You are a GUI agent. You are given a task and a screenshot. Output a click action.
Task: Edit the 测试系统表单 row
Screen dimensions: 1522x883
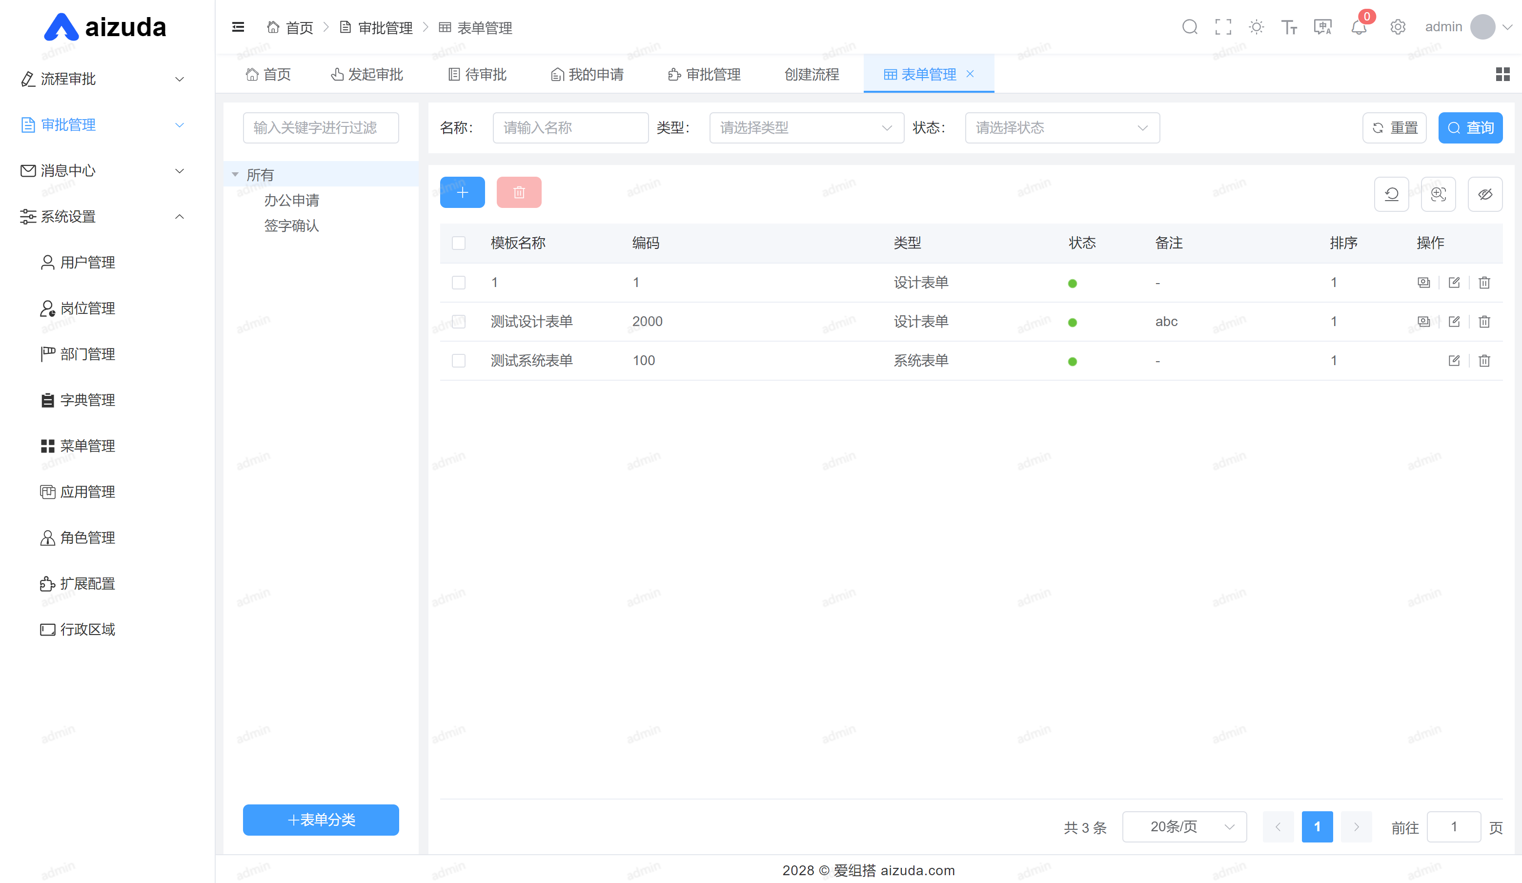[1454, 361]
